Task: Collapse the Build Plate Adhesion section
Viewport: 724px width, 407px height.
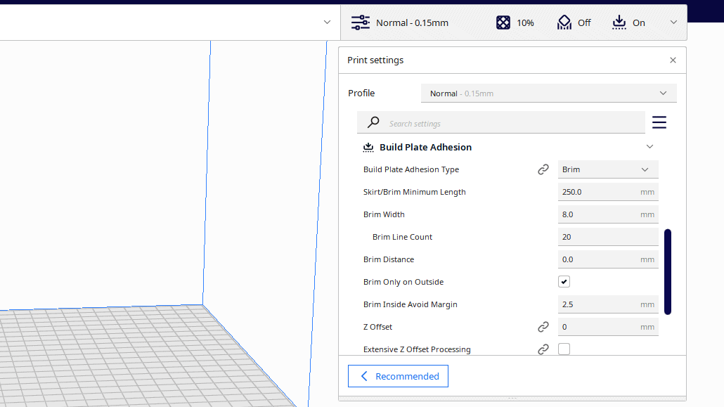Action: pyautogui.click(x=649, y=146)
